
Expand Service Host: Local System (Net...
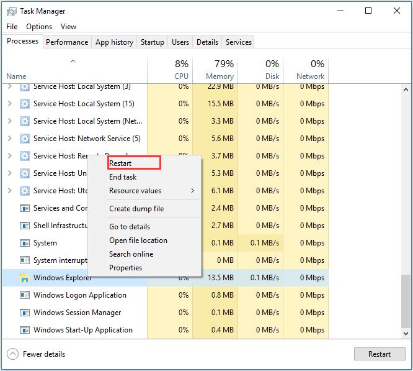coord(10,121)
